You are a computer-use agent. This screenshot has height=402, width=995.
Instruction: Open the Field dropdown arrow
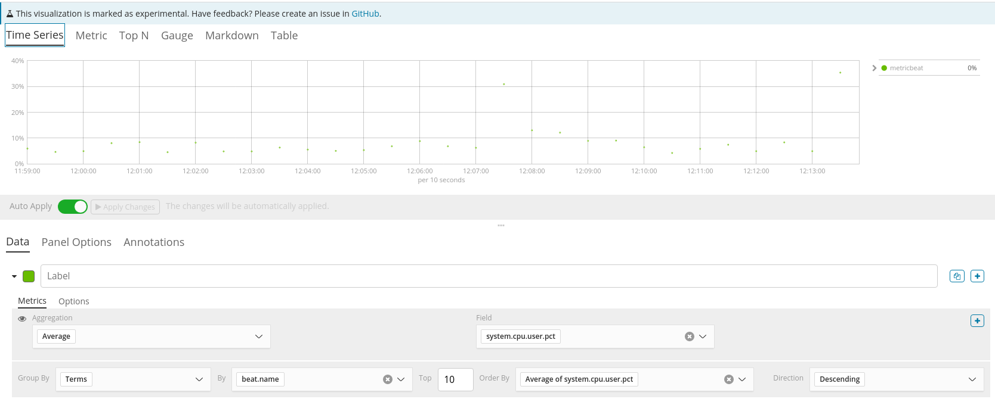[703, 336]
